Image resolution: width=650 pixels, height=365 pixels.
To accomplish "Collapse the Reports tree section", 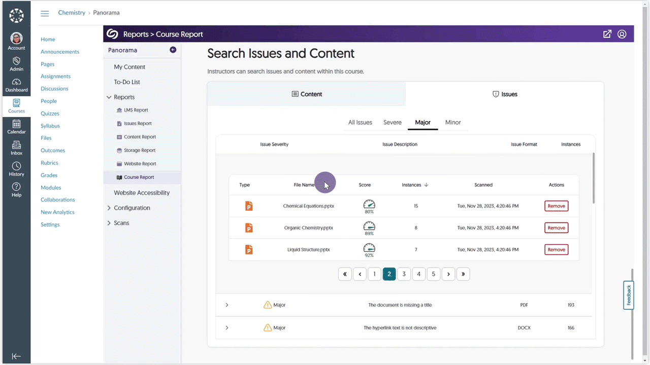I will [109, 97].
